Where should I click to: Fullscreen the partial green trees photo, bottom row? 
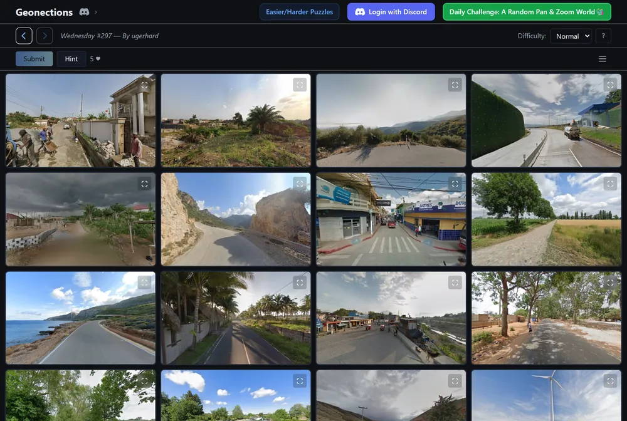coord(144,381)
